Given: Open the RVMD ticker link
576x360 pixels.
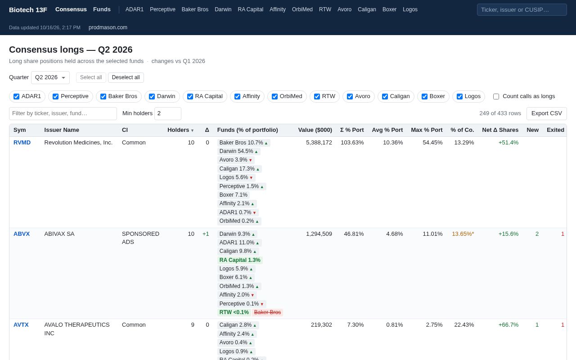Looking at the screenshot, I should (x=22, y=142).
